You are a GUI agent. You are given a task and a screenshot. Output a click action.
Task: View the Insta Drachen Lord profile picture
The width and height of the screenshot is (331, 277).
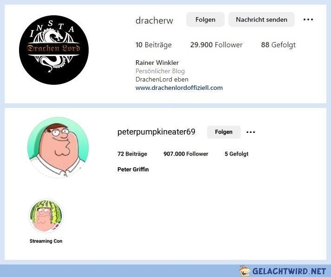coord(54,50)
